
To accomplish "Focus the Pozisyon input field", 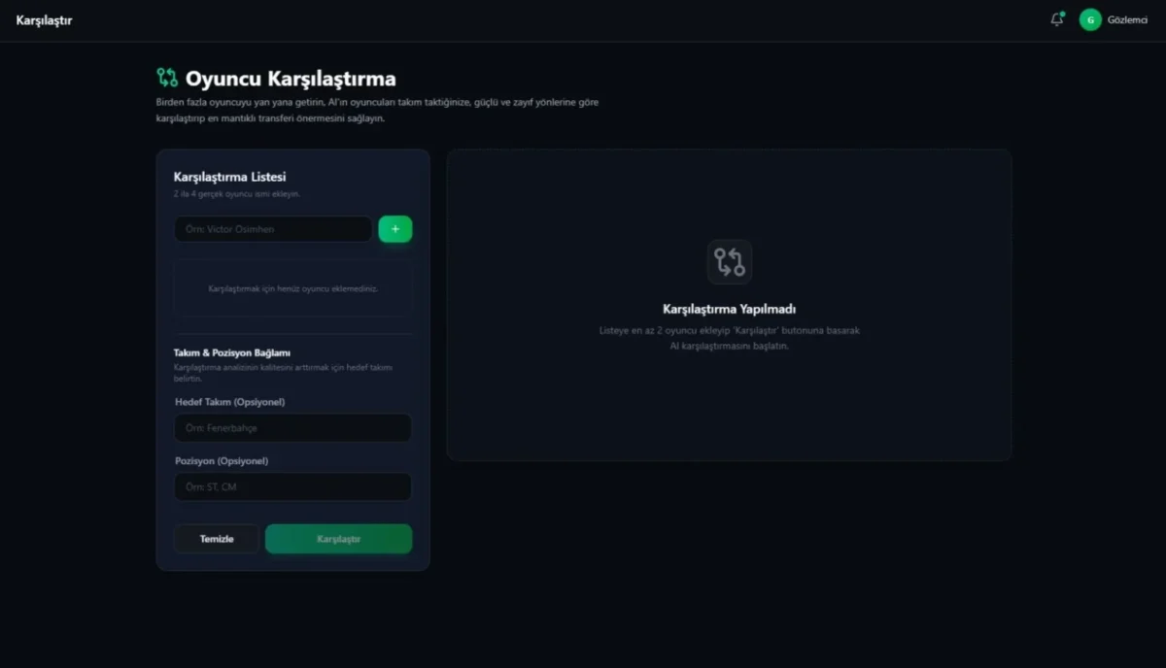I will tap(292, 487).
